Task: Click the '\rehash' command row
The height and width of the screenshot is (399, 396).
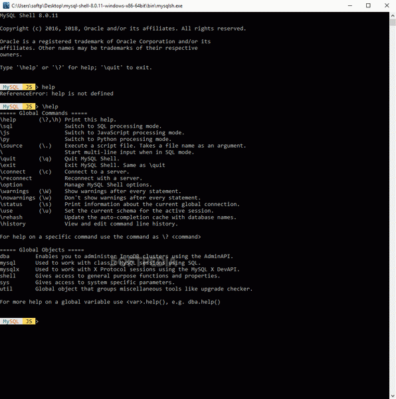Action: 118,217
